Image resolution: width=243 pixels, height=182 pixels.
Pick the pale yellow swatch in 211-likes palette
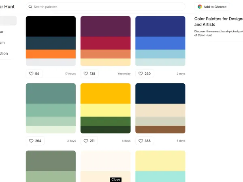[x=106, y=110]
